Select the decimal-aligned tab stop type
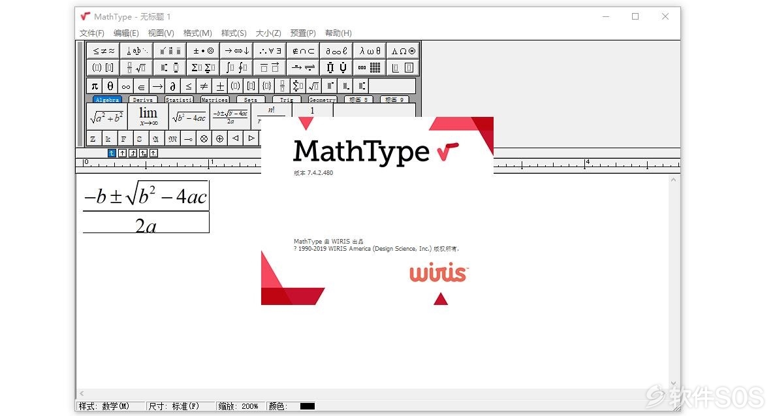This screenshot has height=416, width=775. 153,153
